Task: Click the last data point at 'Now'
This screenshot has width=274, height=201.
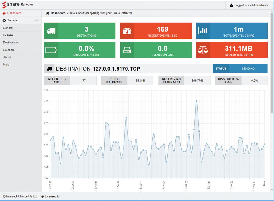Action: coord(264,145)
